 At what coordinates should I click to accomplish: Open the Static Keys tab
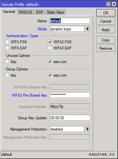pyautogui.click(x=55, y=12)
